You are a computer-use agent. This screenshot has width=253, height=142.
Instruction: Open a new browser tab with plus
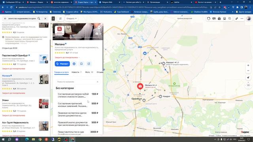pos(221,2)
